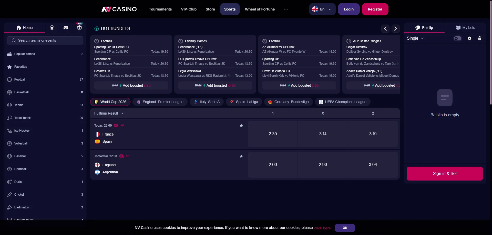Add boosted 8.65 Football bundle
Screen dimensions: 492x235
click(299, 85)
